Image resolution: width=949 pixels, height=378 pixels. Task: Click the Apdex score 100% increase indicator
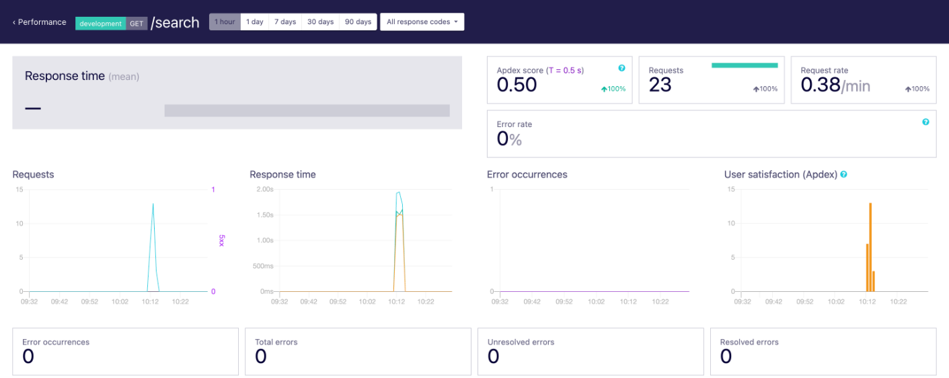(613, 89)
